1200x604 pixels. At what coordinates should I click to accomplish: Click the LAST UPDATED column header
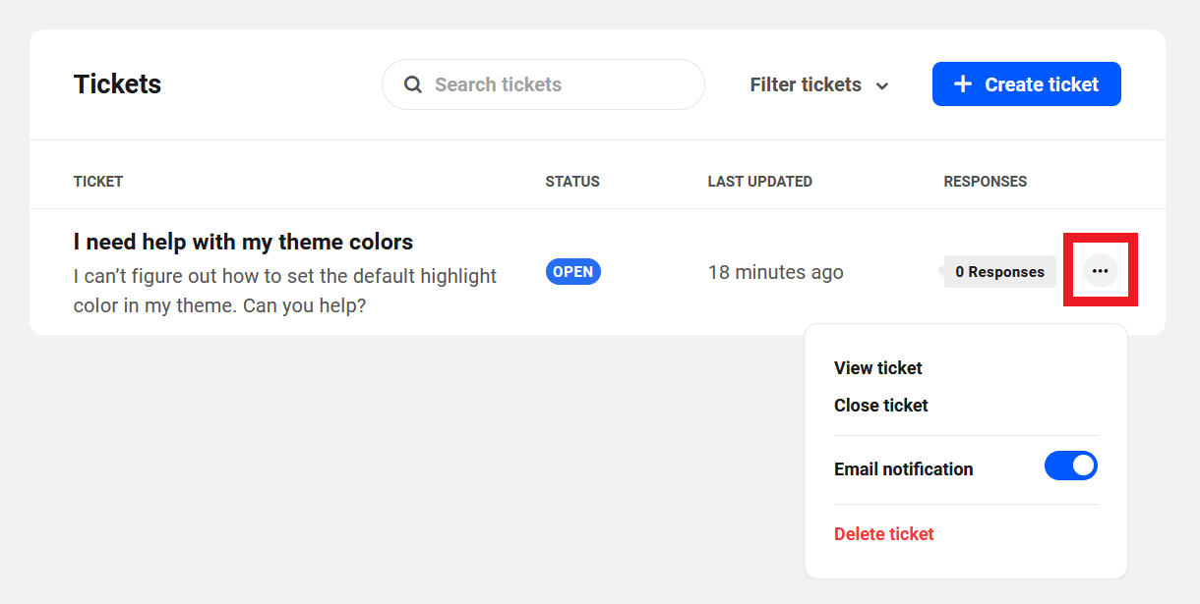[x=759, y=181]
